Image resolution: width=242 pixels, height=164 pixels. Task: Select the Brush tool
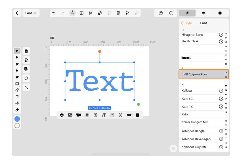pos(17,77)
